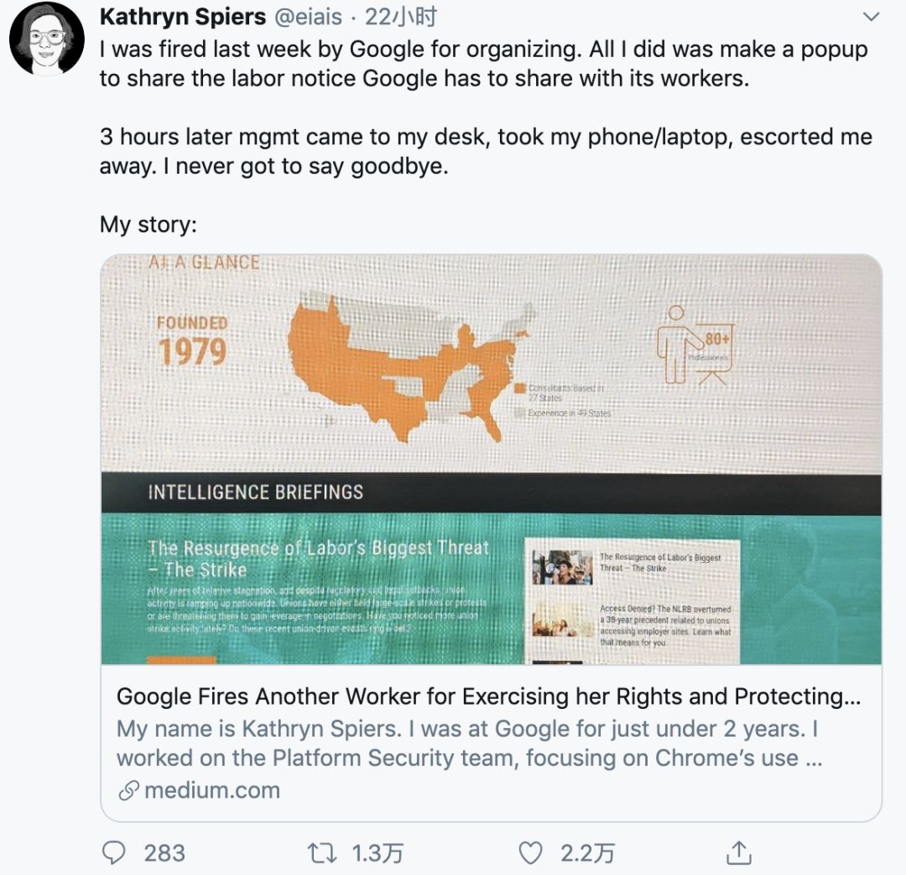Click the 1.3万 retweet count

pyautogui.click(x=377, y=853)
